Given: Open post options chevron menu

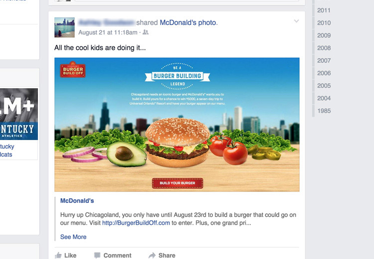Looking at the screenshot, I should [x=296, y=21].
